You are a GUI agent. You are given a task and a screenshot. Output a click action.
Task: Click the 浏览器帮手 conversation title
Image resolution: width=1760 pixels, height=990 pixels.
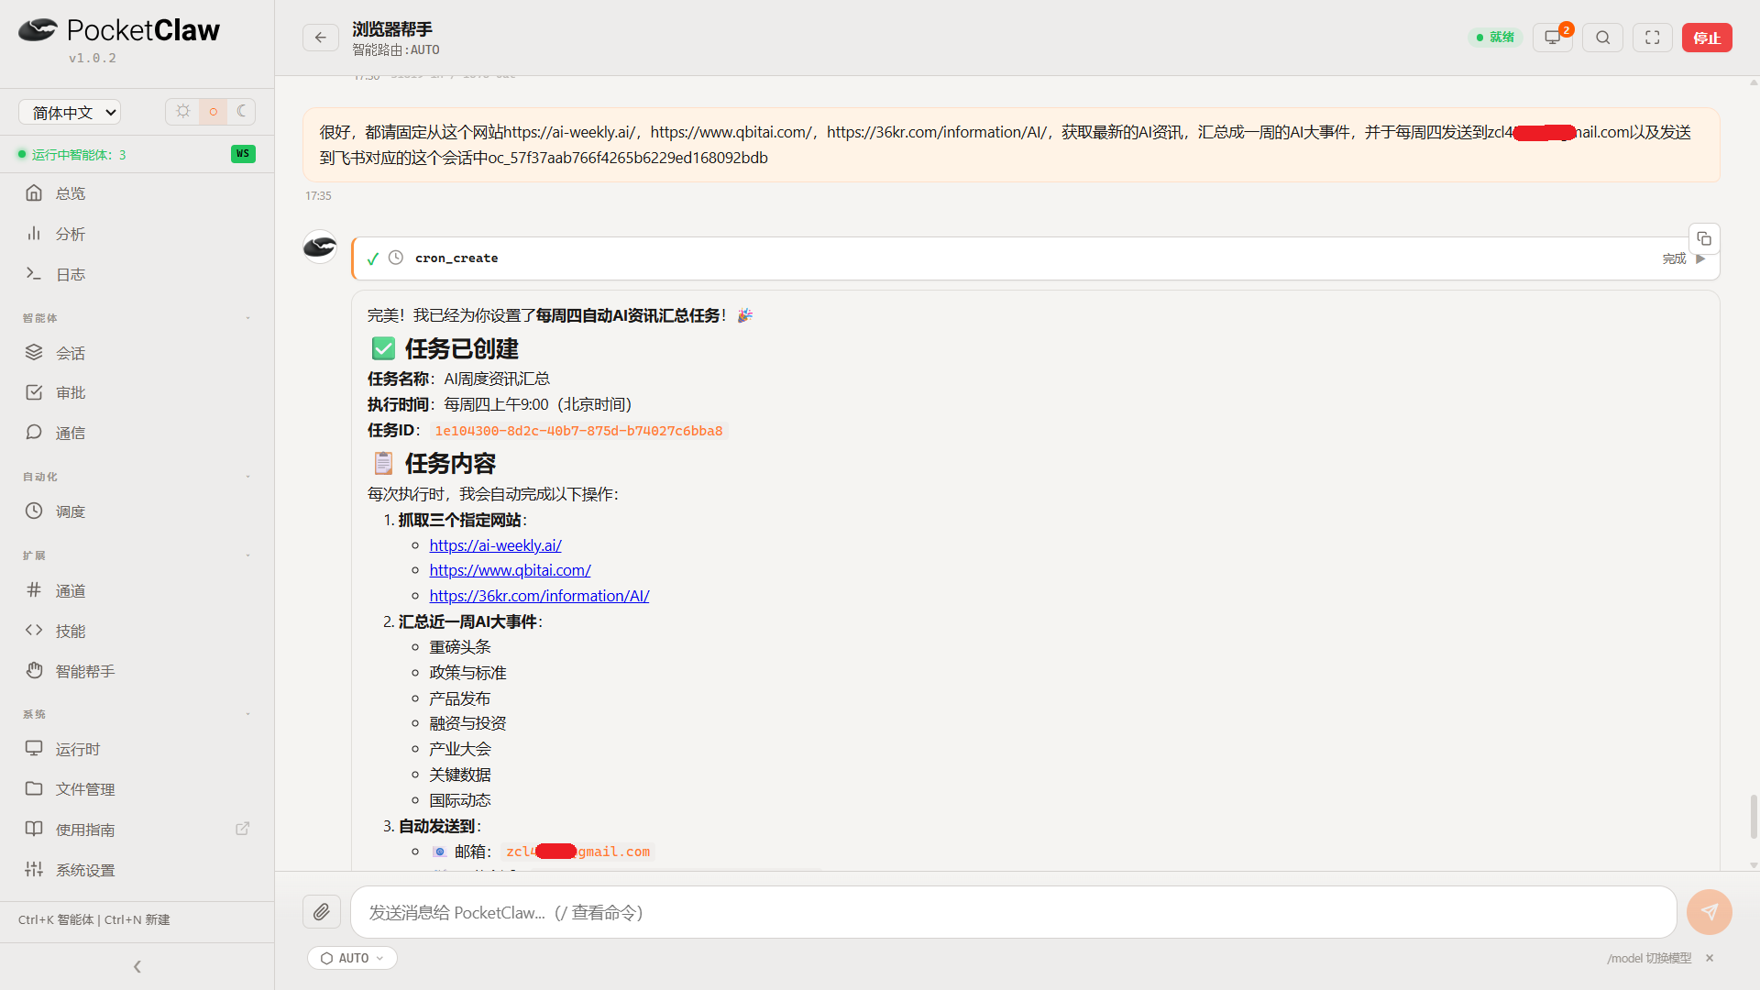392,29
